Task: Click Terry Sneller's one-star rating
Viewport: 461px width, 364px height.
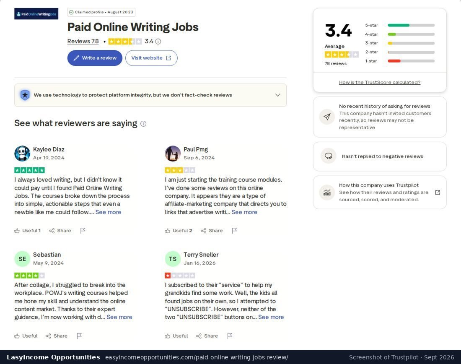Action: [180, 276]
